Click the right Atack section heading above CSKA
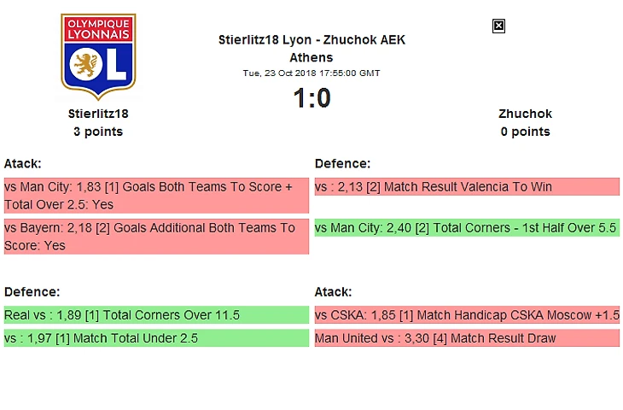The image size is (623, 410). click(333, 292)
